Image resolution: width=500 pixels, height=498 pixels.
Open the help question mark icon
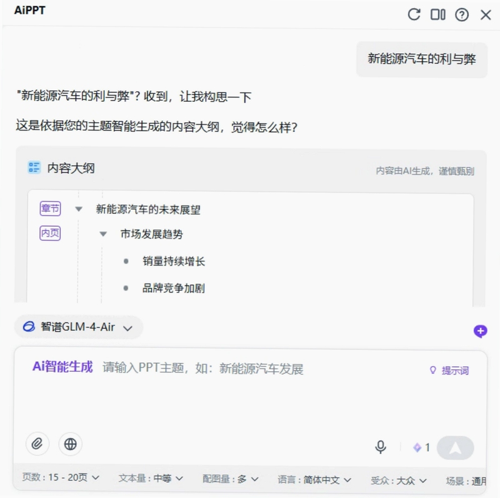point(462,14)
